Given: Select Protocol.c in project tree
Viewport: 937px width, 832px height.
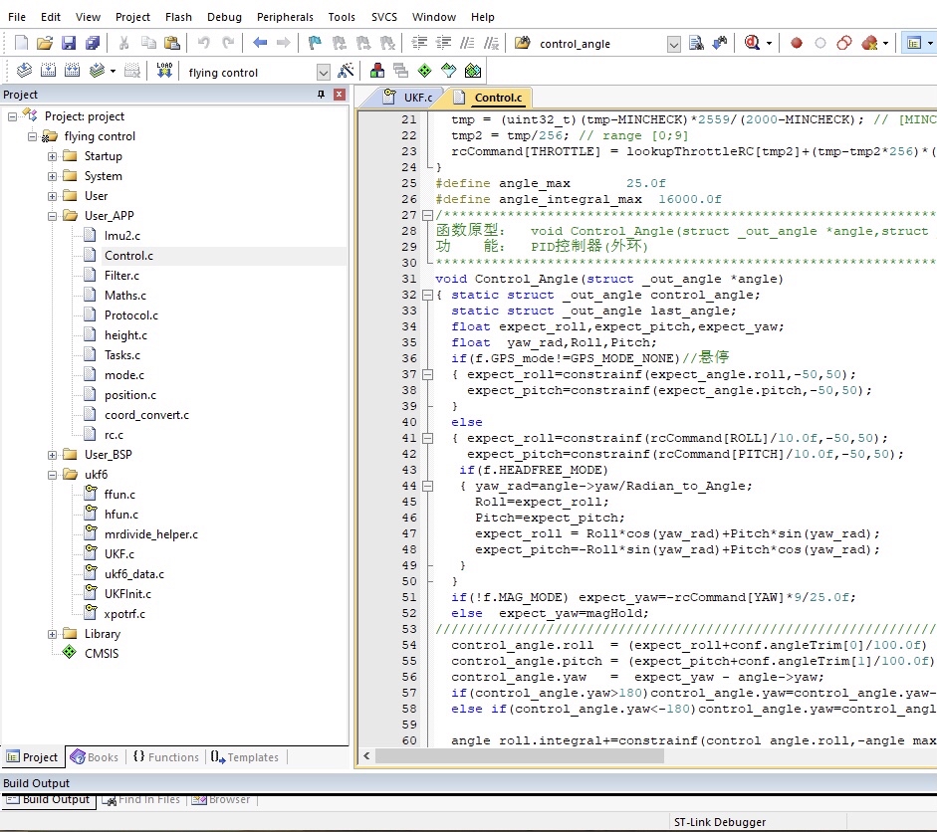Looking at the screenshot, I should pyautogui.click(x=130, y=315).
